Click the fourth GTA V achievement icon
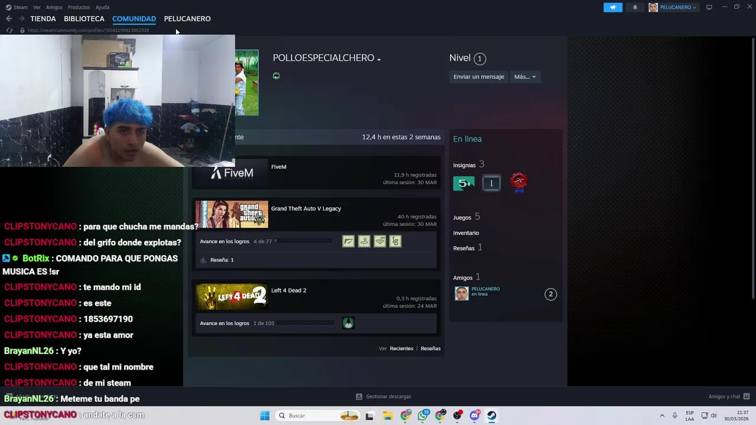Viewport: 756px width, 425px height. click(x=395, y=241)
